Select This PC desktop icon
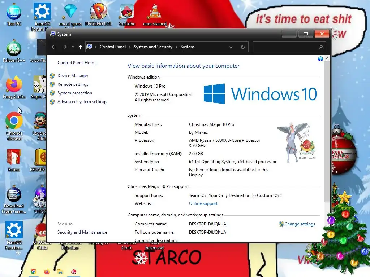 pyautogui.click(x=14, y=14)
